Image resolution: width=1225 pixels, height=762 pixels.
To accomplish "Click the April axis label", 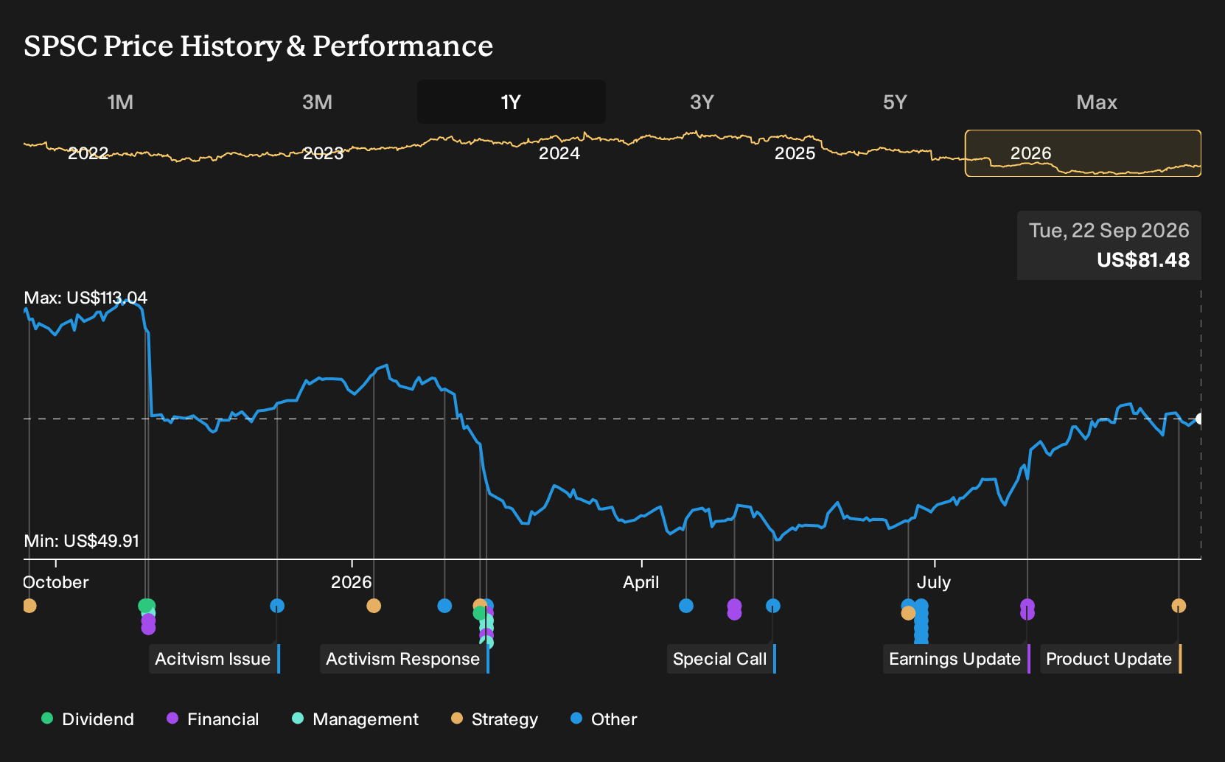I will (x=641, y=582).
